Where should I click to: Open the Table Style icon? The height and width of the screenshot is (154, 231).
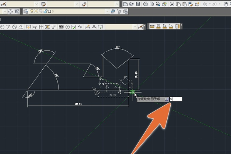(43, 4)
